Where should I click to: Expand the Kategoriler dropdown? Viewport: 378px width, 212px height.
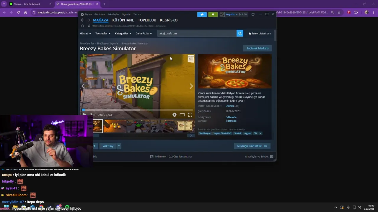coord(123,34)
